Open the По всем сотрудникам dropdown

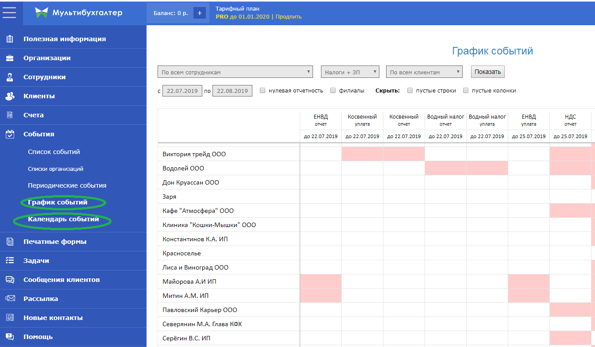[x=235, y=72]
